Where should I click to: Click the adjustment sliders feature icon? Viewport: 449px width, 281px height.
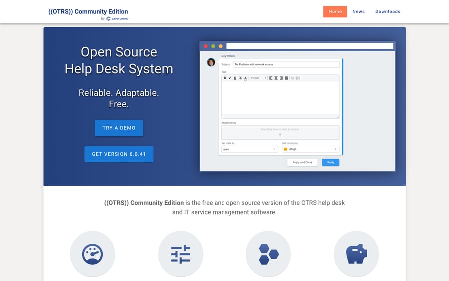coord(181,254)
